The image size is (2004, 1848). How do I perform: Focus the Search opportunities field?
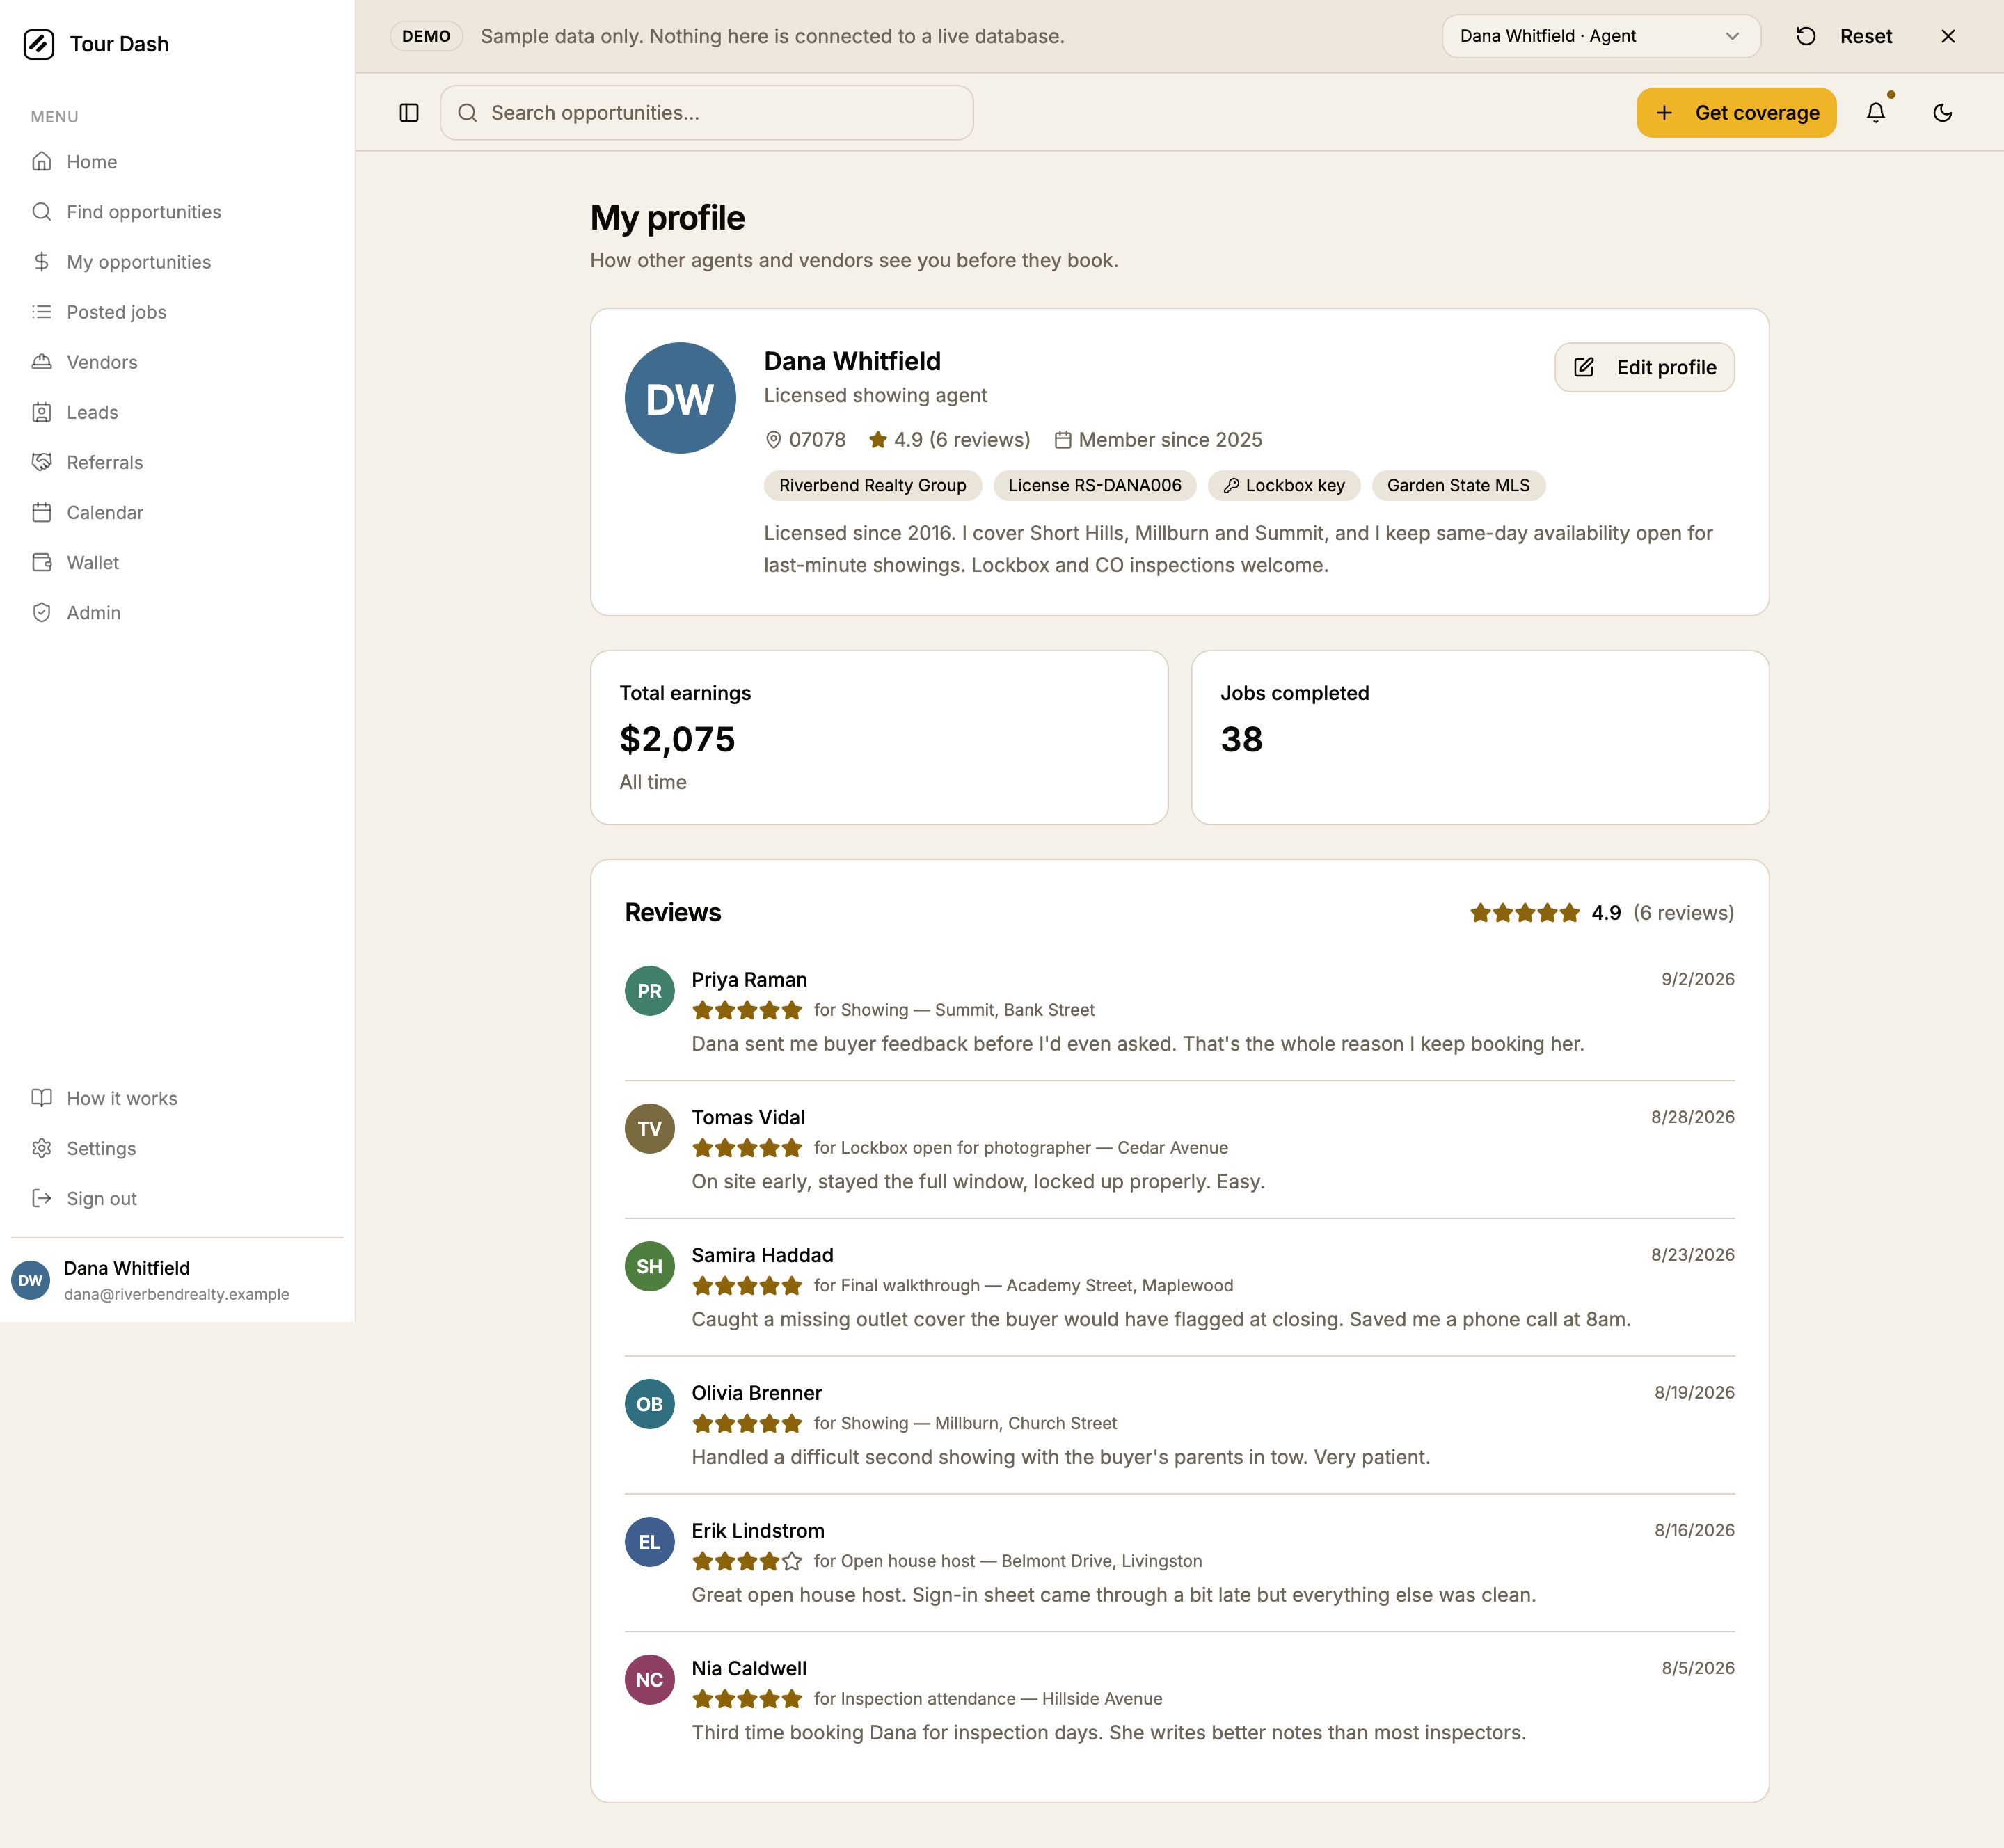(x=707, y=113)
